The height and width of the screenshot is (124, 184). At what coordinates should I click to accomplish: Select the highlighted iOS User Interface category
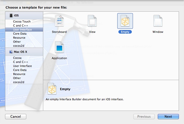click(22, 30)
